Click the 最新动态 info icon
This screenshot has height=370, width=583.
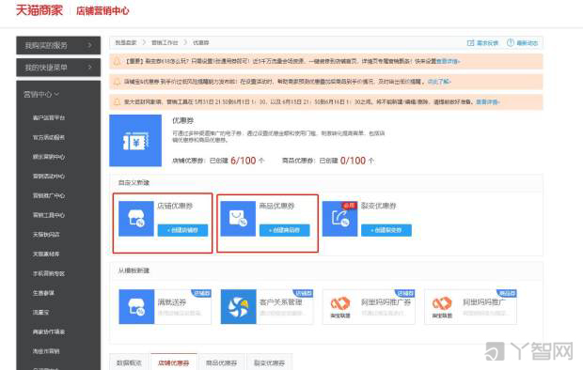pos(511,42)
